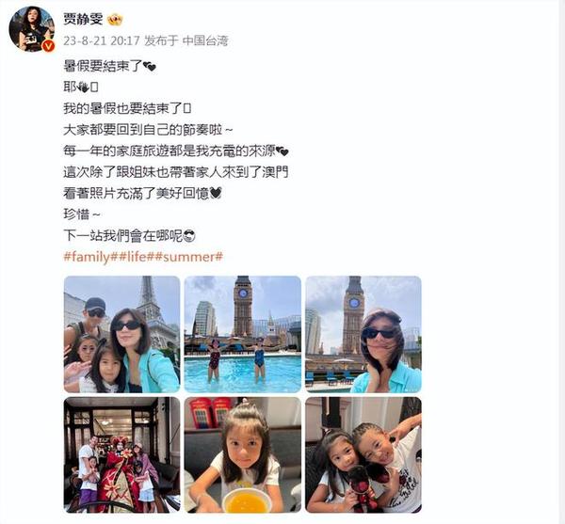565x524 pixels.
Task: Click the 中国台湾 location text
Action: (x=205, y=40)
